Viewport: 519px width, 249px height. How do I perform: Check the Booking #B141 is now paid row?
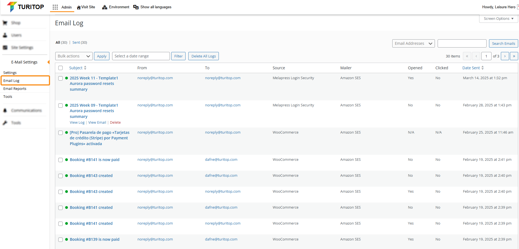point(60,160)
